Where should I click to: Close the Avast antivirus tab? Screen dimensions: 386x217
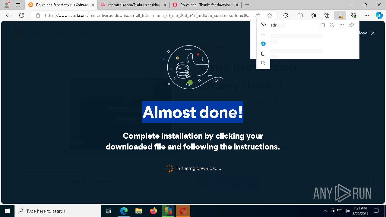pyautogui.click(x=93, y=5)
